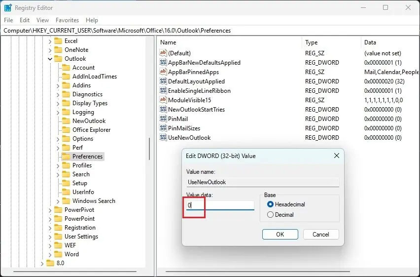Click the PinMailSizes DWORD icon
The height and width of the screenshot is (277, 420).
[163, 128]
